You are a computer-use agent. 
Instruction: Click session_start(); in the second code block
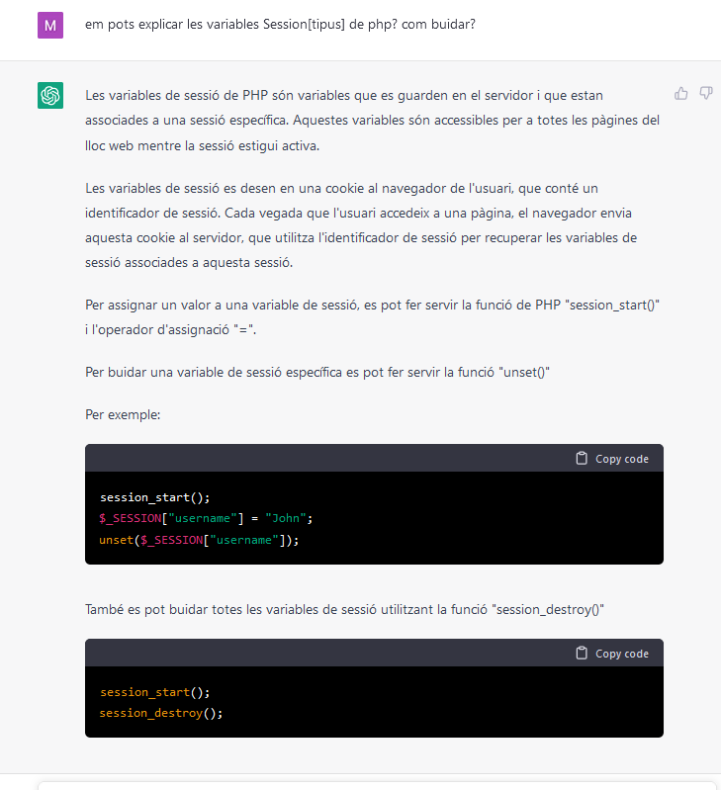155,691
